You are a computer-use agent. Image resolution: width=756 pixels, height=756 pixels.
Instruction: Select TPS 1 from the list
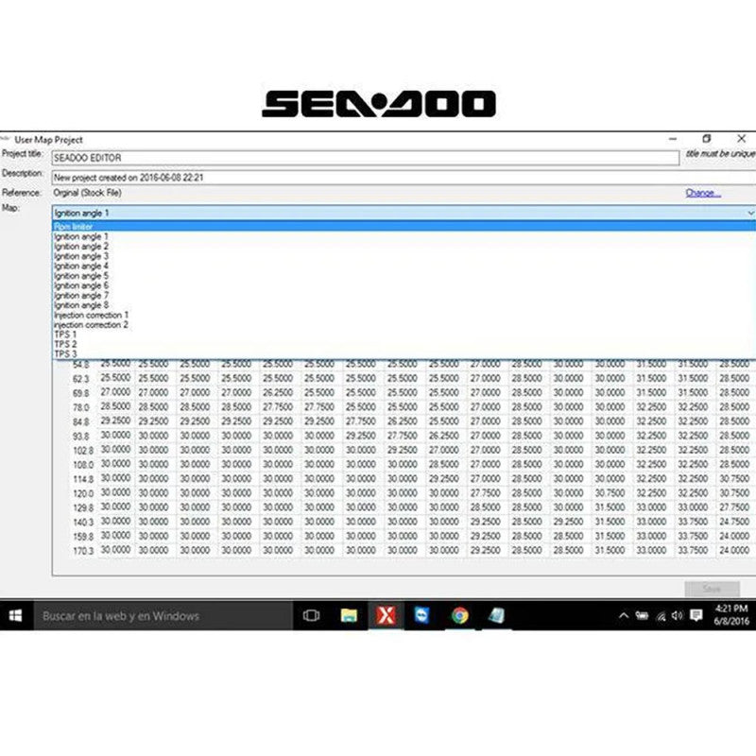click(404, 335)
